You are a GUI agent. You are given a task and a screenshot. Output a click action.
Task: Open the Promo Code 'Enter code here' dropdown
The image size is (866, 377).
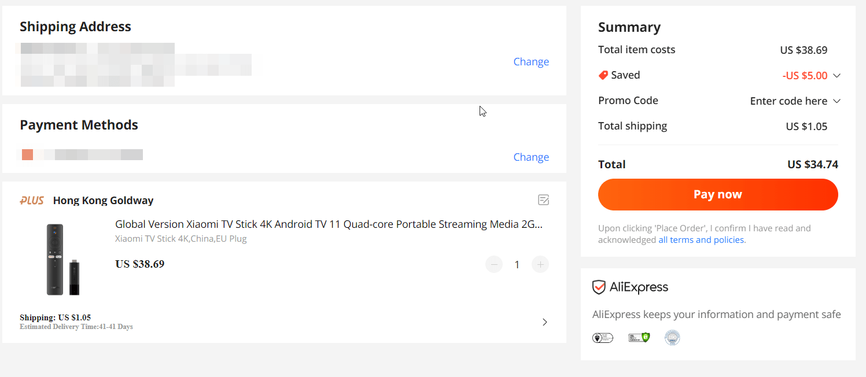[794, 101]
